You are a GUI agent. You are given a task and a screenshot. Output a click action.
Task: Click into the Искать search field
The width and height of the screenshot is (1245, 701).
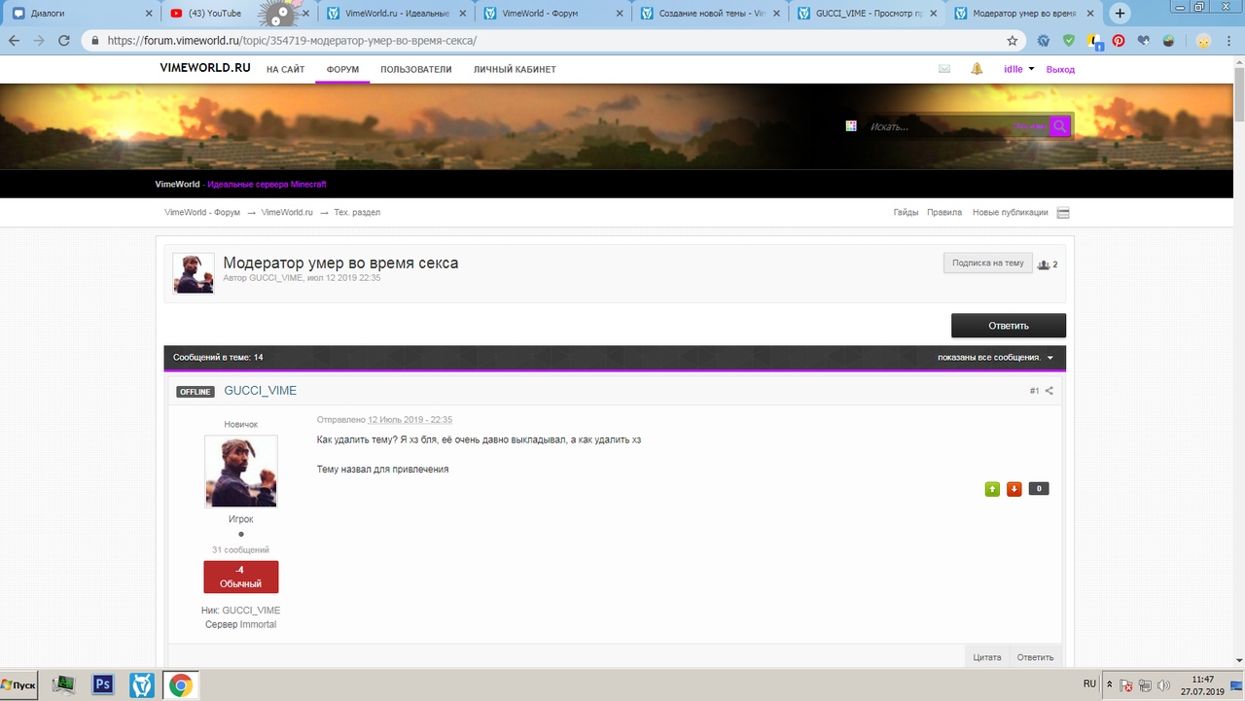click(934, 126)
